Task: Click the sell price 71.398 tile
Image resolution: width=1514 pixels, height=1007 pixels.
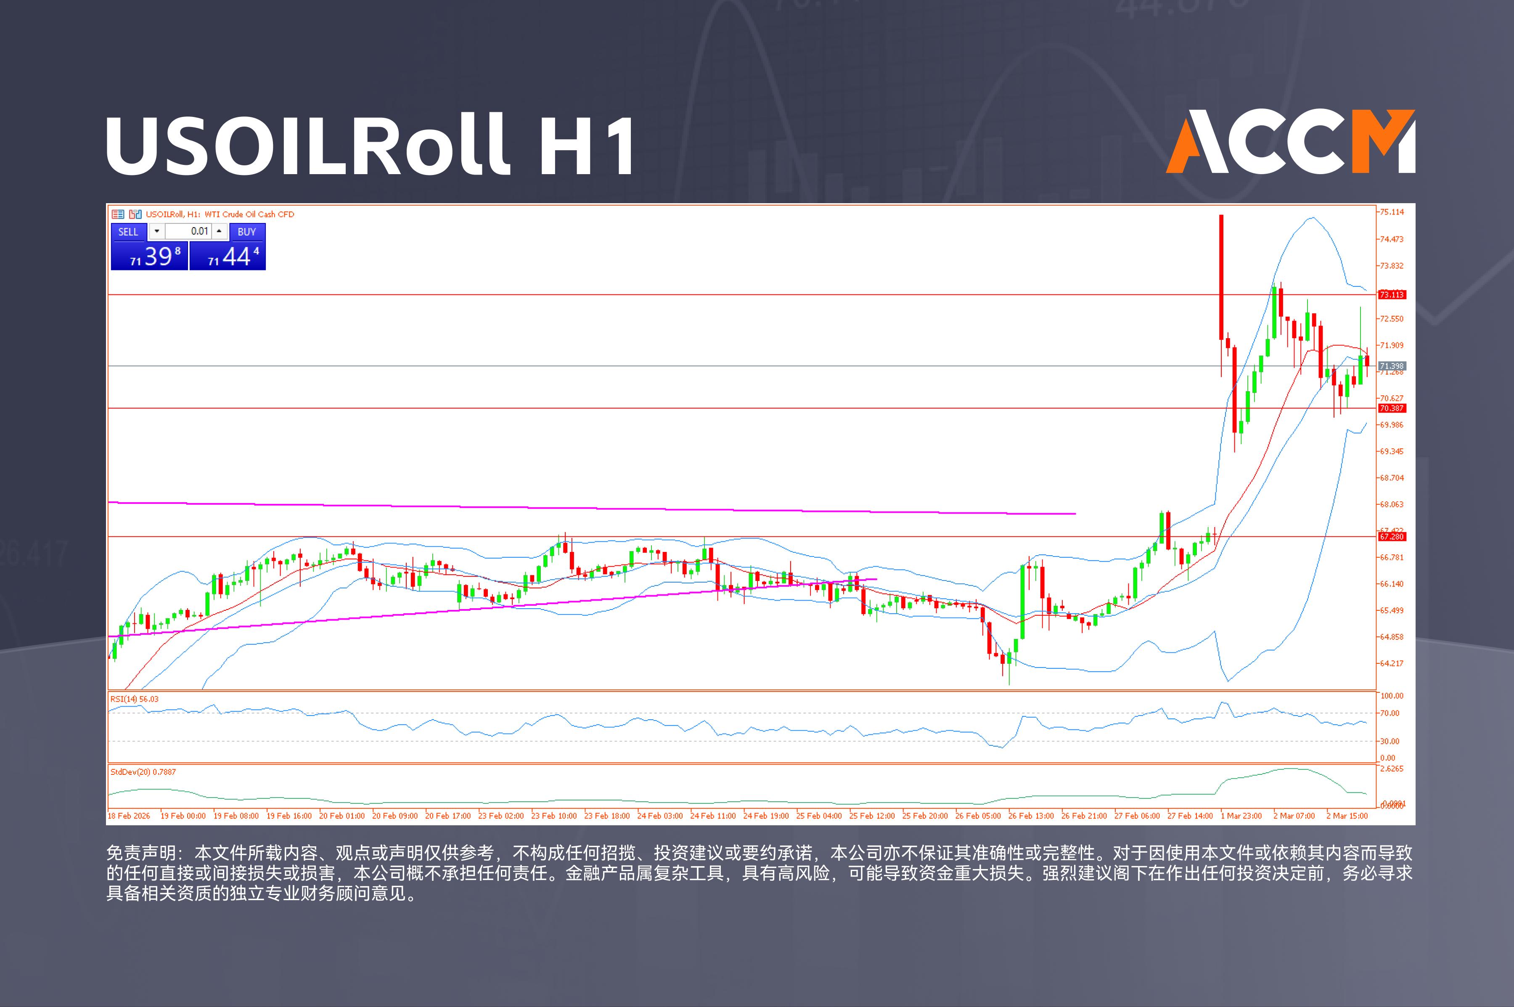Action: point(150,256)
